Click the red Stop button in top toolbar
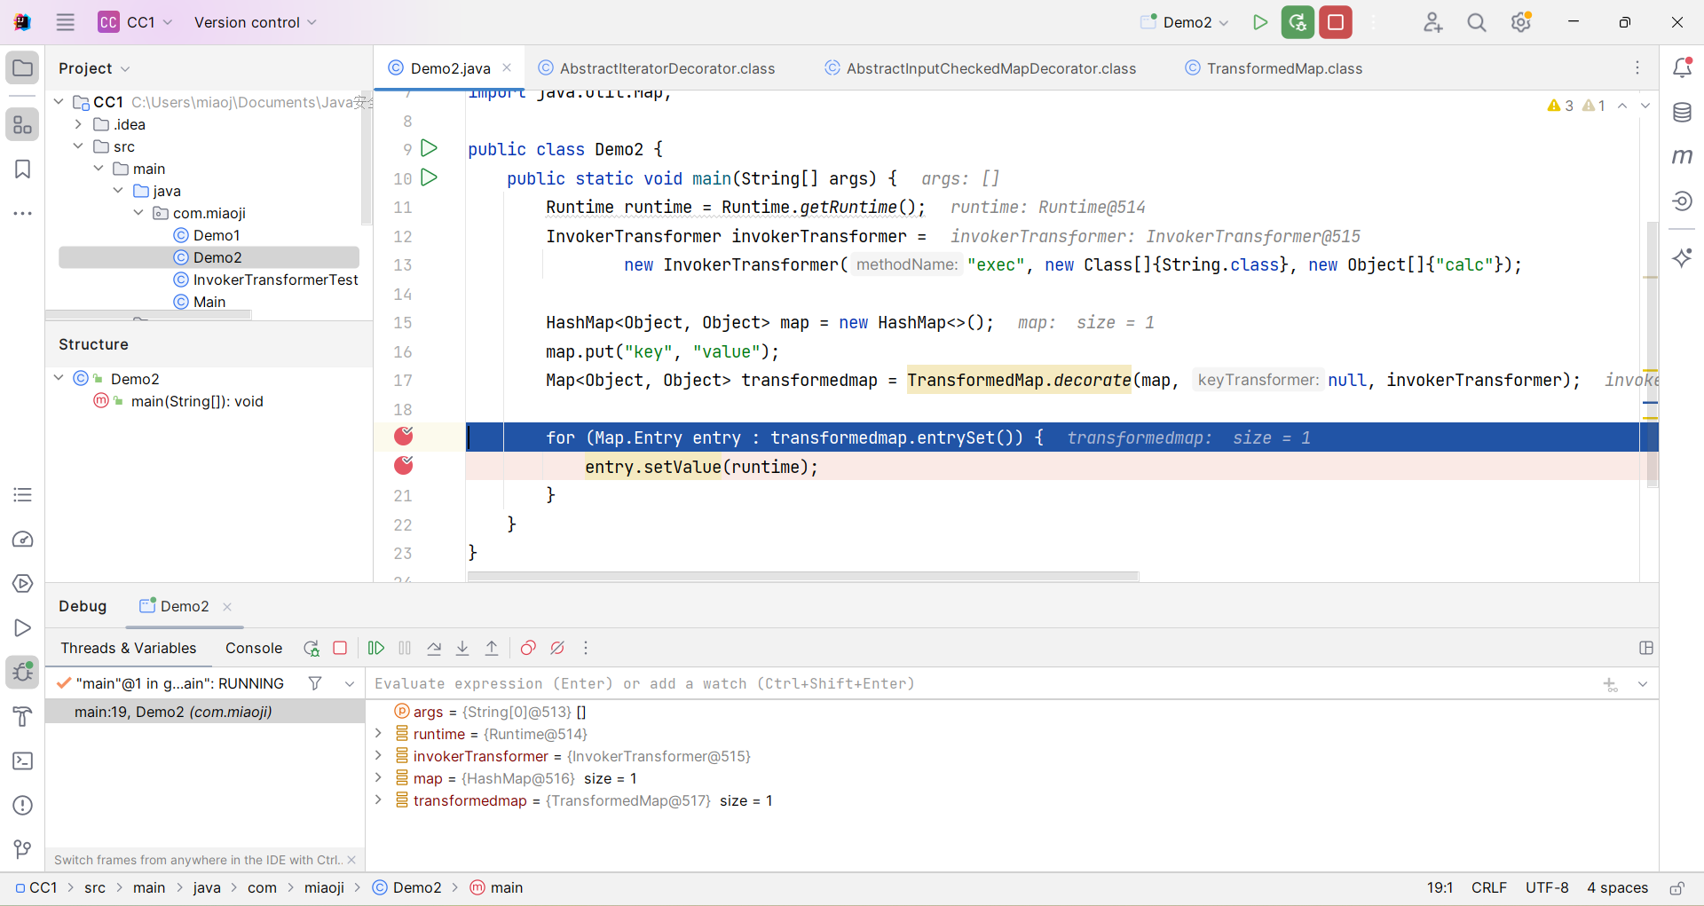 coord(1336,22)
